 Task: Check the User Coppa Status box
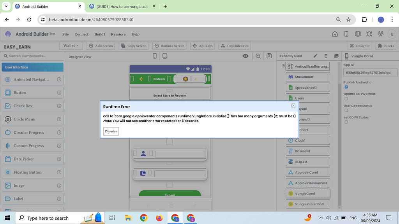[x=346, y=110]
